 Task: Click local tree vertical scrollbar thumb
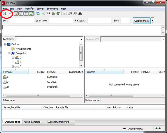click(x=81, y=53)
